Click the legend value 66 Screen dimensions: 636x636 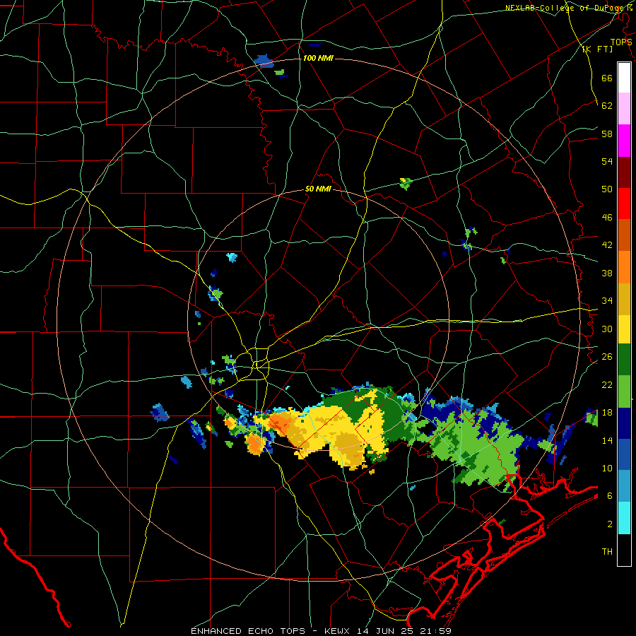point(607,78)
